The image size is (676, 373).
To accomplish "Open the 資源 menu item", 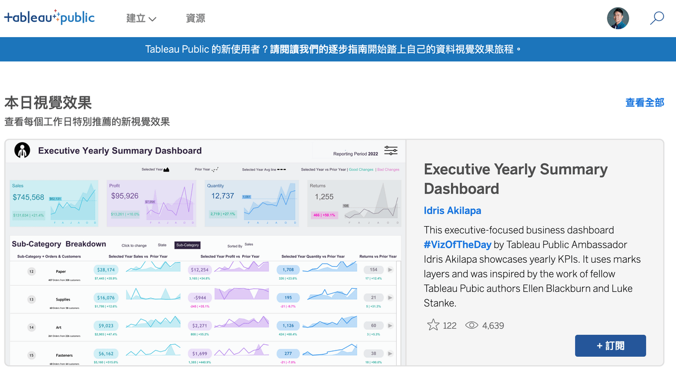I will click(x=195, y=18).
